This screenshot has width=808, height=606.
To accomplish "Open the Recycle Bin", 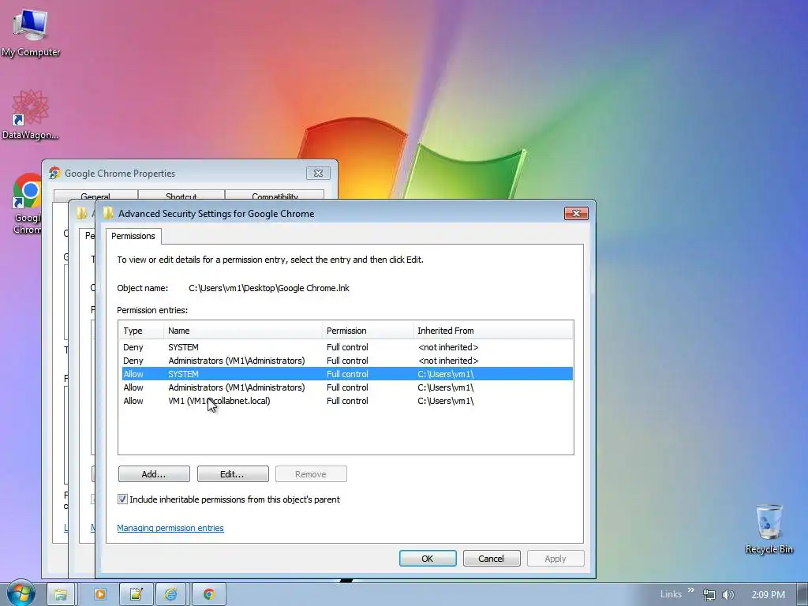I will [x=769, y=529].
